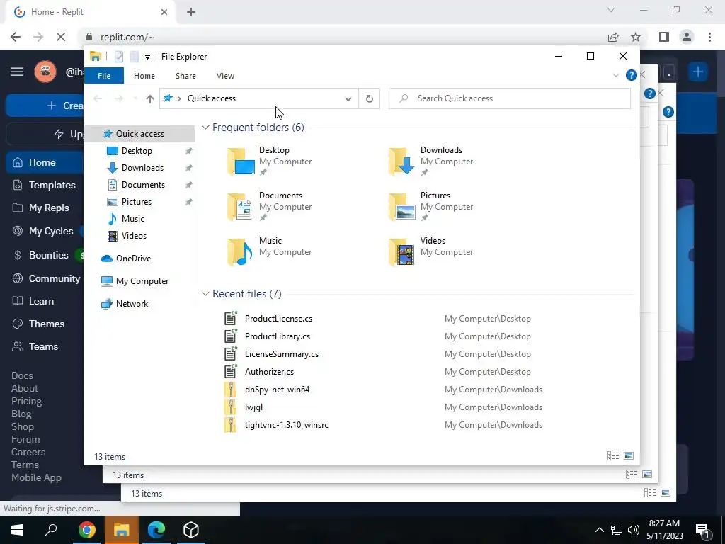
Task: Expand the ribbon with the chevron
Action: (x=615, y=75)
